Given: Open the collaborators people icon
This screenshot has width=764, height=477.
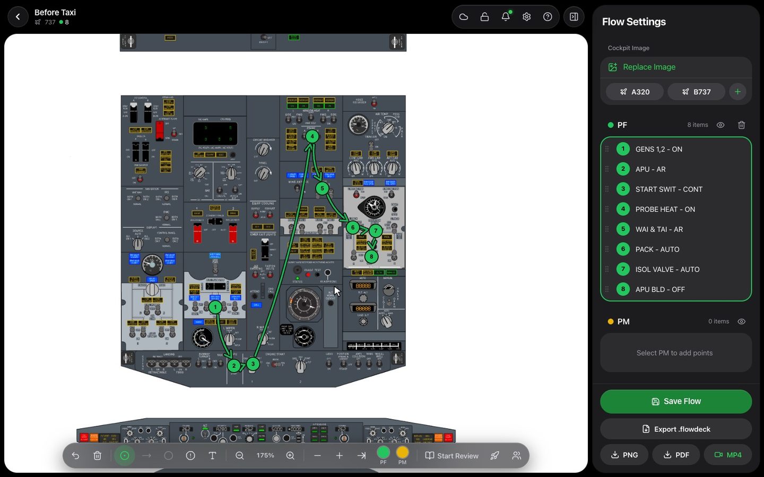Looking at the screenshot, I should click(x=516, y=456).
